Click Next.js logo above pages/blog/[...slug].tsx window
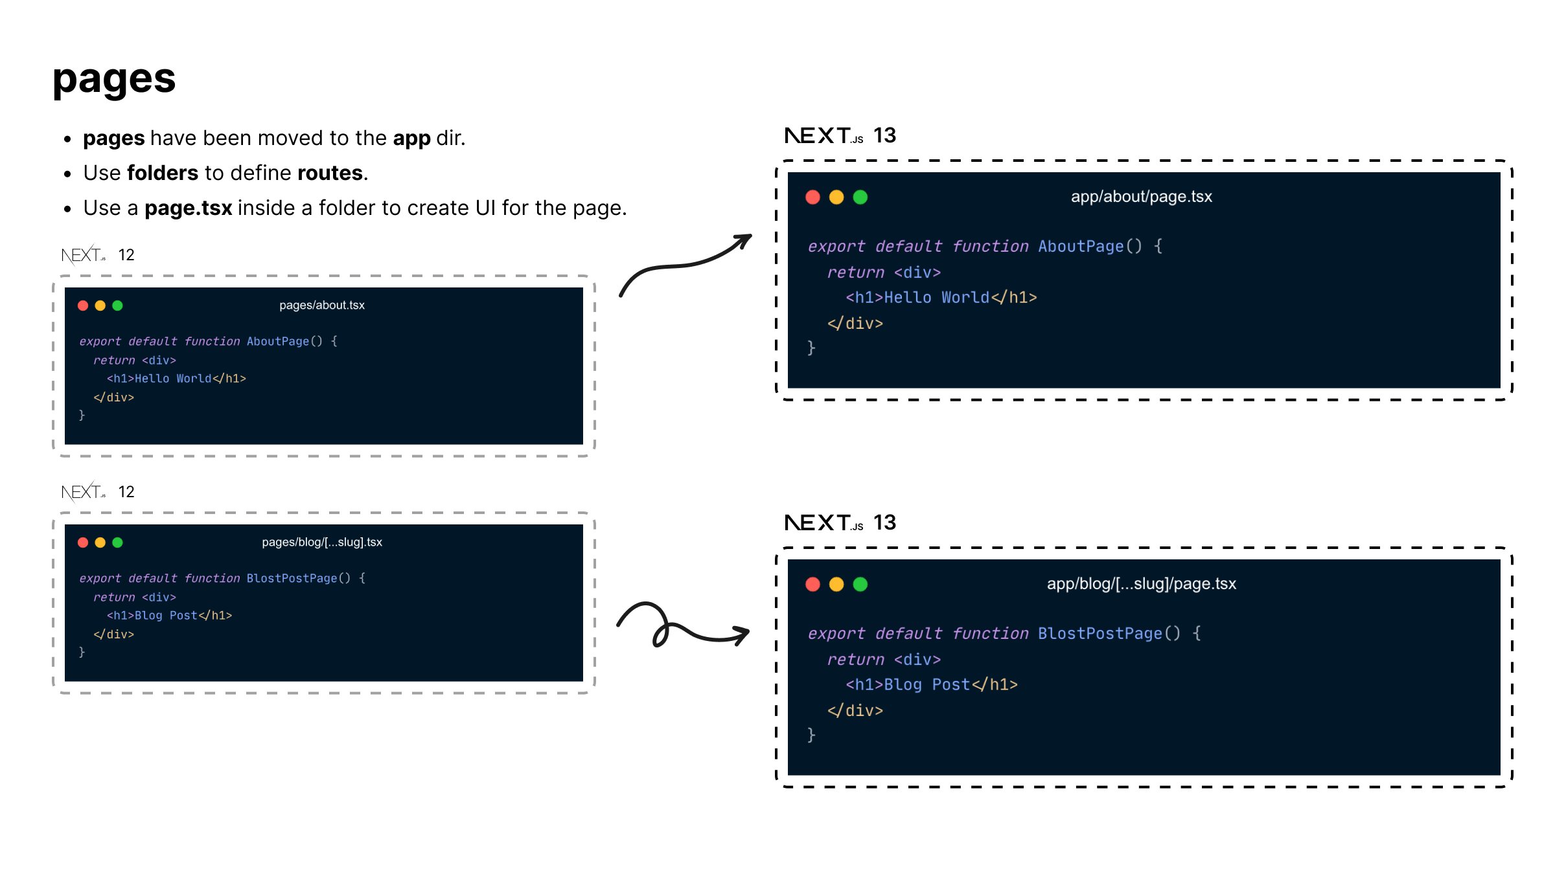Viewport: 1555px width, 874px height. [84, 492]
